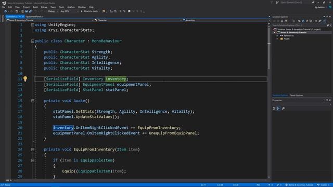The image size is (333, 187).
Task: Toggle Preview Selected Items in Solution Explorer
Action: tap(324, 21)
